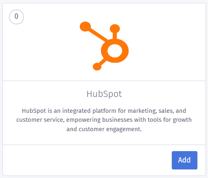Click the words "marketing, sales, and" in description
Screen dimensions: 208x178
coord(157,111)
